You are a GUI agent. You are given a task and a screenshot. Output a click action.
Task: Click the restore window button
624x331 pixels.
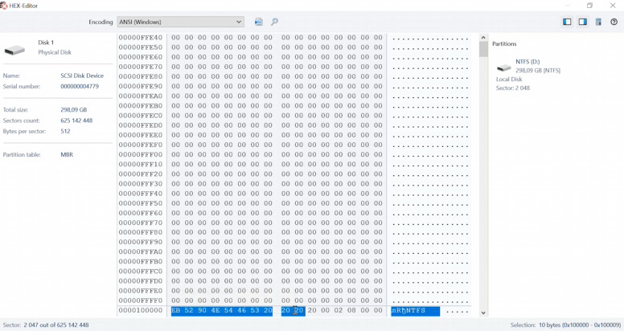point(589,6)
